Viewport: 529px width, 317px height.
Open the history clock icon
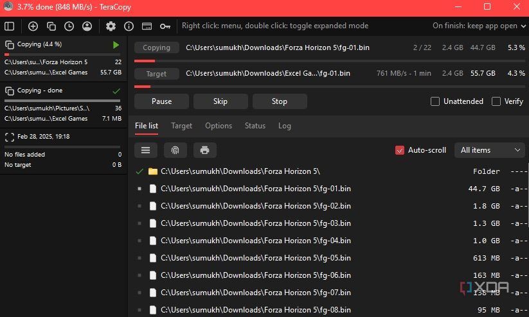(x=69, y=26)
